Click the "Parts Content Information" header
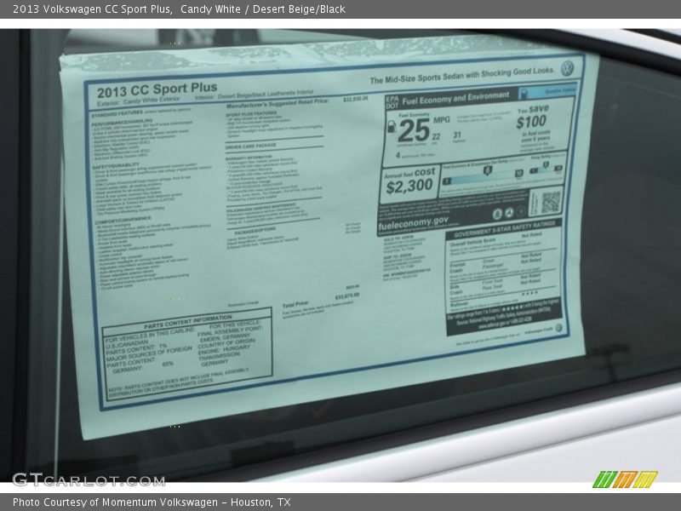 click(x=188, y=322)
